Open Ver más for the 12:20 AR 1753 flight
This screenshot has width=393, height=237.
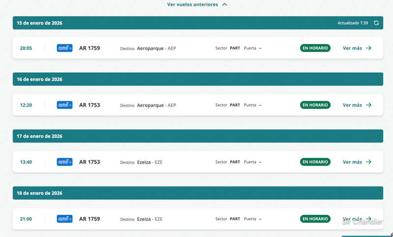[352, 105]
